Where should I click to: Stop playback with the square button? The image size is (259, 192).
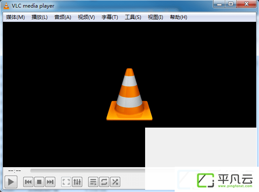pyautogui.click(x=39, y=182)
